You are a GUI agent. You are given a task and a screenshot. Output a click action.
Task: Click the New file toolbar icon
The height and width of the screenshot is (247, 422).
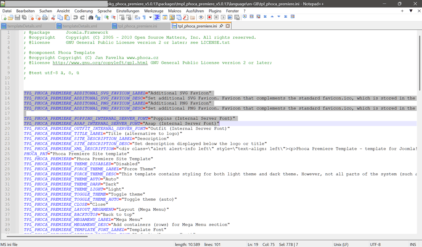click(x=4, y=18)
